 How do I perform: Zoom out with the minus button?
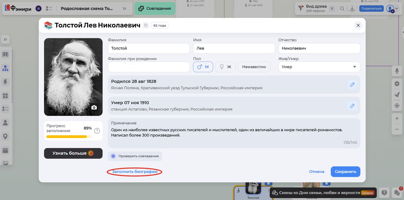point(397,129)
